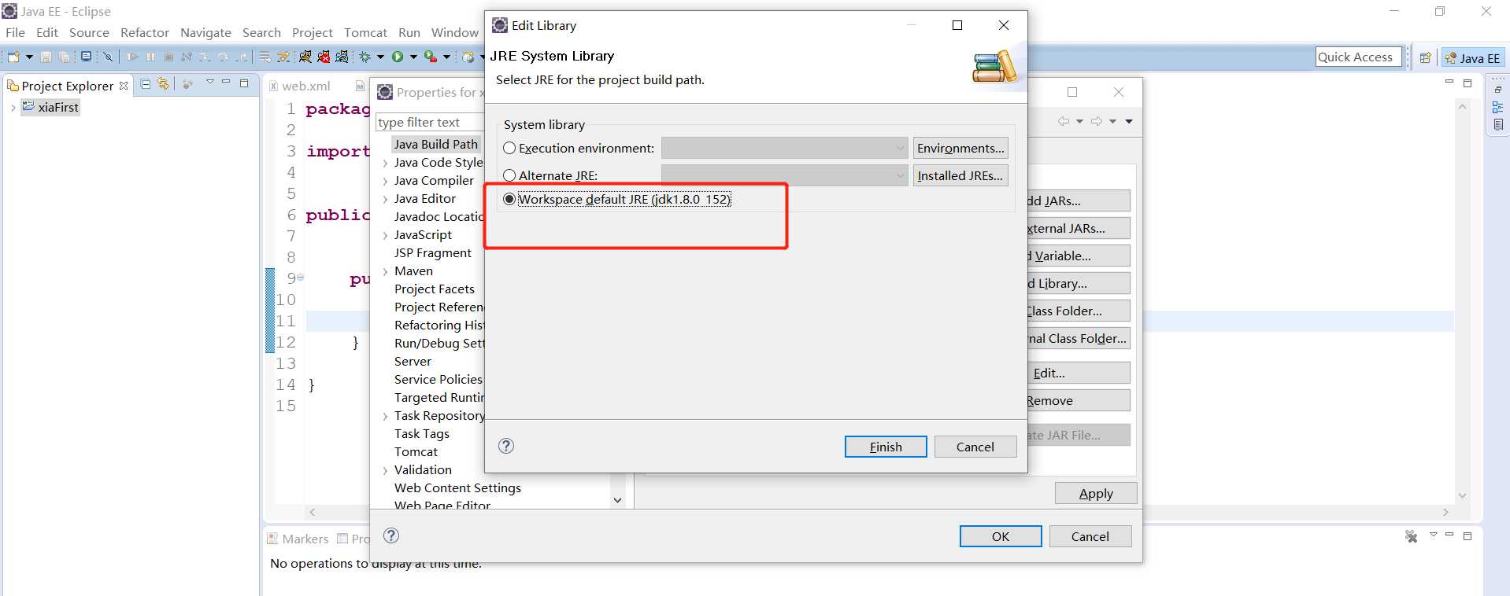Click the Resume debug icon
Image resolution: width=1510 pixels, height=596 pixels.
click(132, 57)
